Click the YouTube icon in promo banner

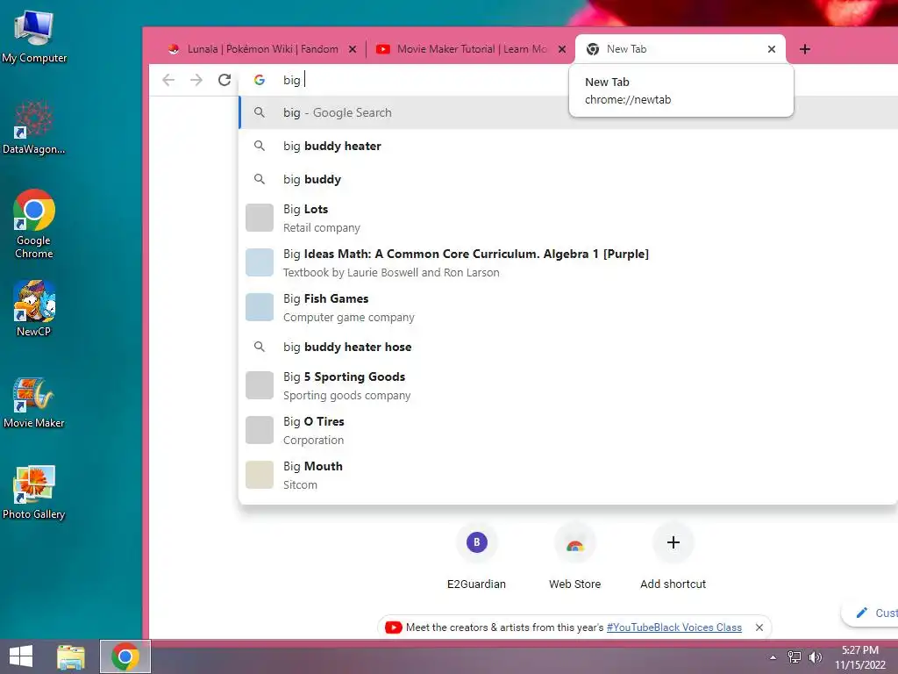pyautogui.click(x=394, y=627)
